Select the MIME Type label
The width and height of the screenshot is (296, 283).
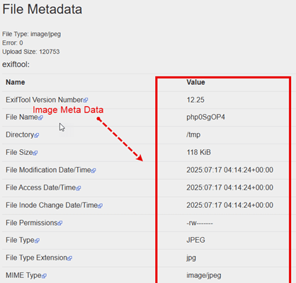tap(23, 275)
